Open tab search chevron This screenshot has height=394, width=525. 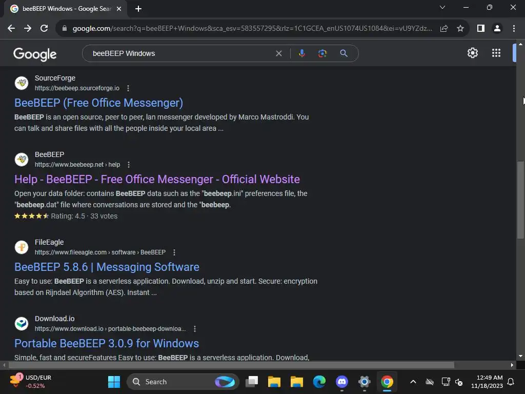[x=442, y=7]
